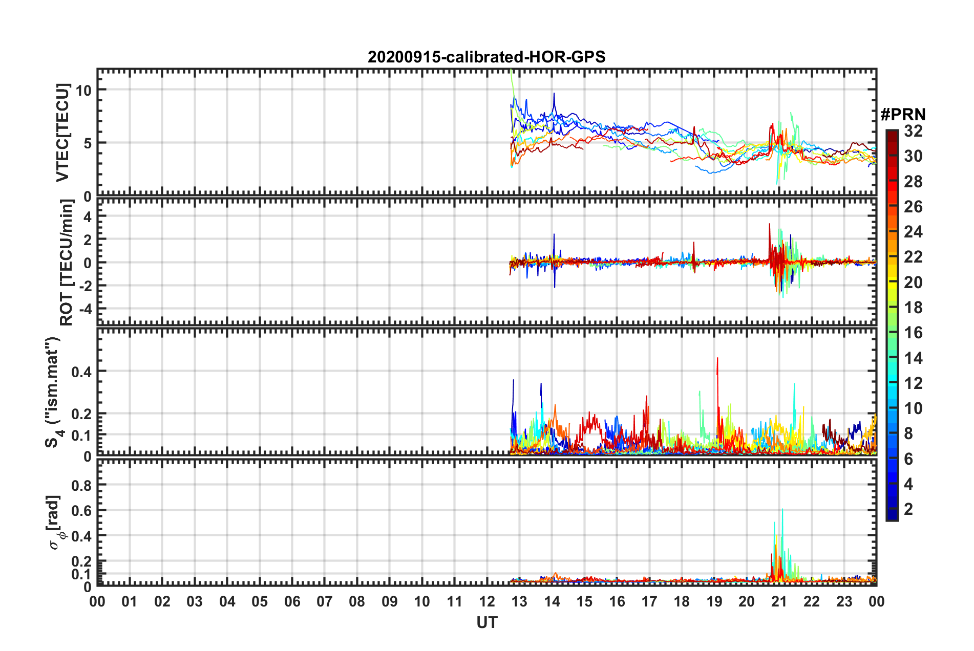Click x-axis hour label '07'
This screenshot has width=974, height=651.
coord(325,601)
